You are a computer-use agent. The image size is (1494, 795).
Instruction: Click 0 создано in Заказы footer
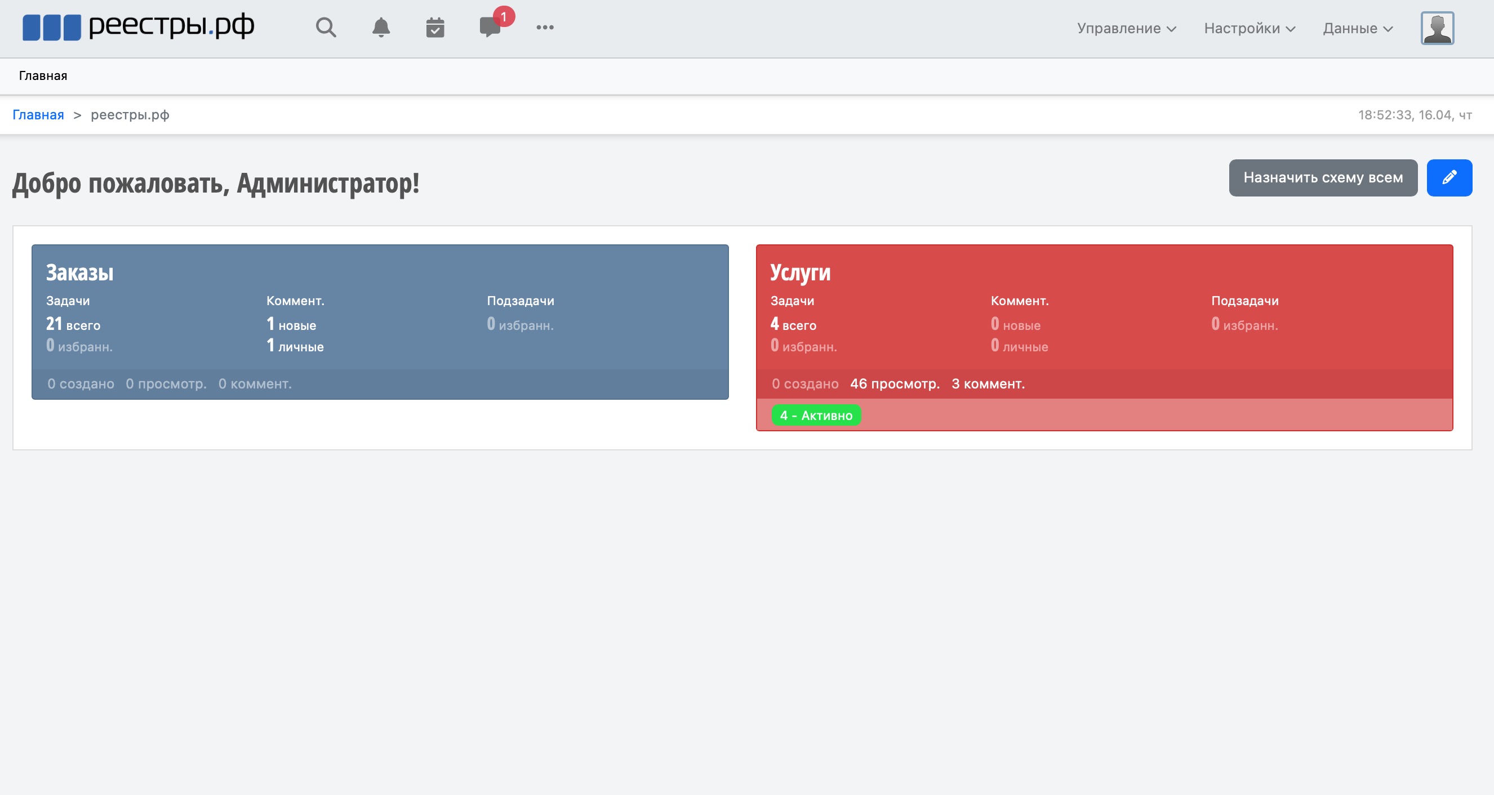81,383
